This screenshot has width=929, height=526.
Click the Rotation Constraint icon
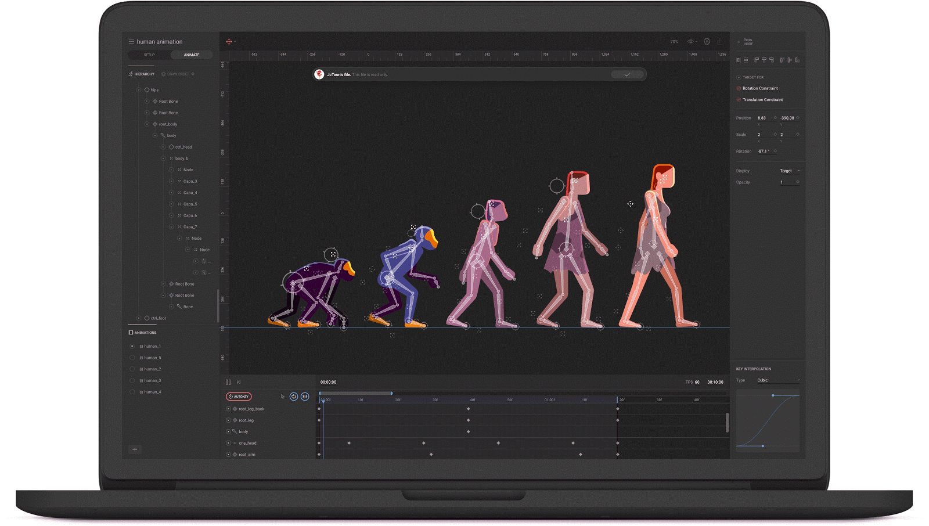[x=739, y=88]
